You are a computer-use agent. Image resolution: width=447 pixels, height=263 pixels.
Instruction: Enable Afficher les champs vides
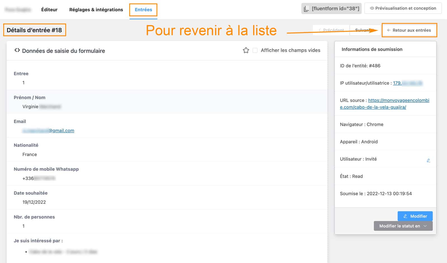coord(255,50)
